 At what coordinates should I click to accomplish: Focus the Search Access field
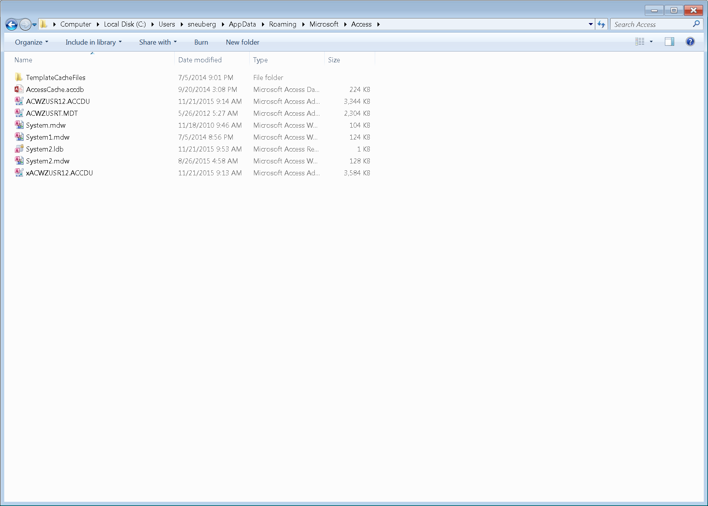pyautogui.click(x=656, y=24)
